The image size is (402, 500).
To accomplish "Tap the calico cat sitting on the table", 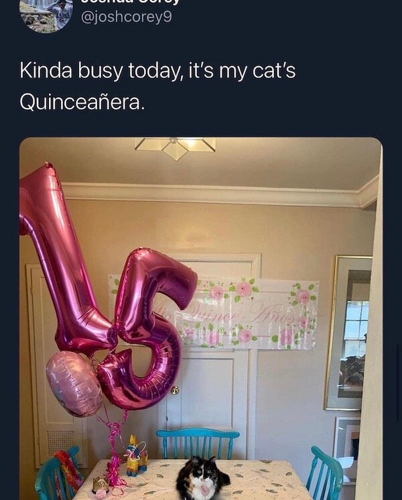I will coord(203,479).
